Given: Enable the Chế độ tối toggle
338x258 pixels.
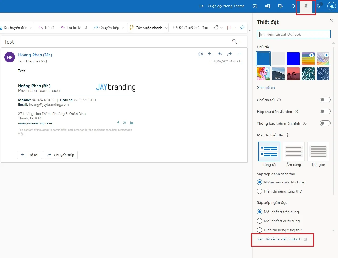Looking at the screenshot, I should coord(325,100).
